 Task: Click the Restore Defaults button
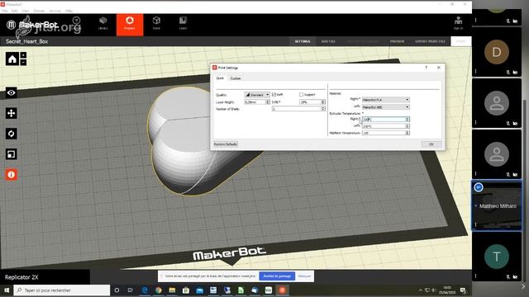(226, 144)
